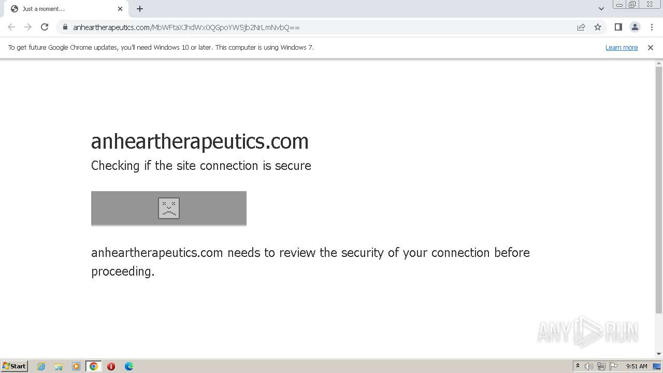Click the broken plugin sad-face widget
The image size is (663, 373).
[169, 208]
